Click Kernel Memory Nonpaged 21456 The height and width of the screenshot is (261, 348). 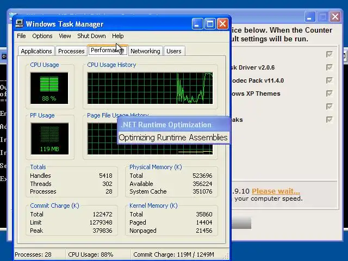(204, 231)
